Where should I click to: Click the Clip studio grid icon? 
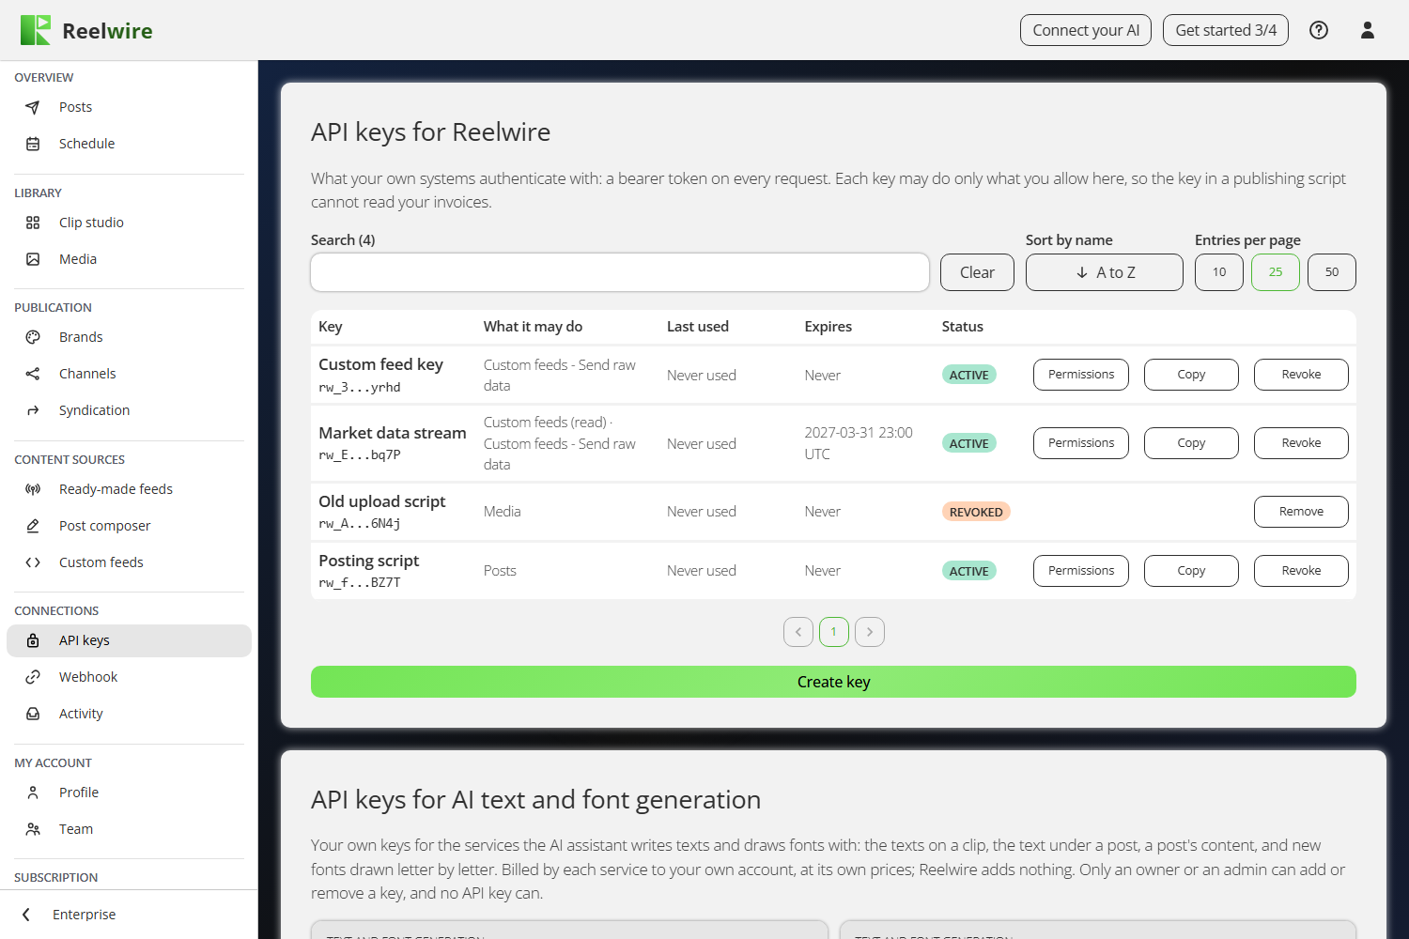coord(33,223)
